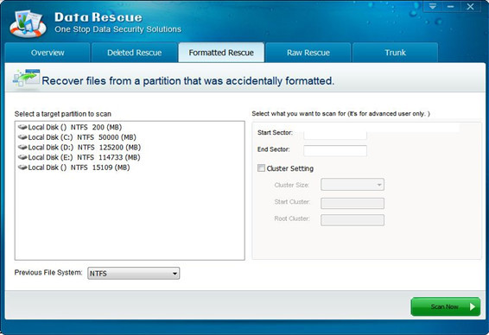
Task: Click the Start Sector input field
Action: [335, 135]
